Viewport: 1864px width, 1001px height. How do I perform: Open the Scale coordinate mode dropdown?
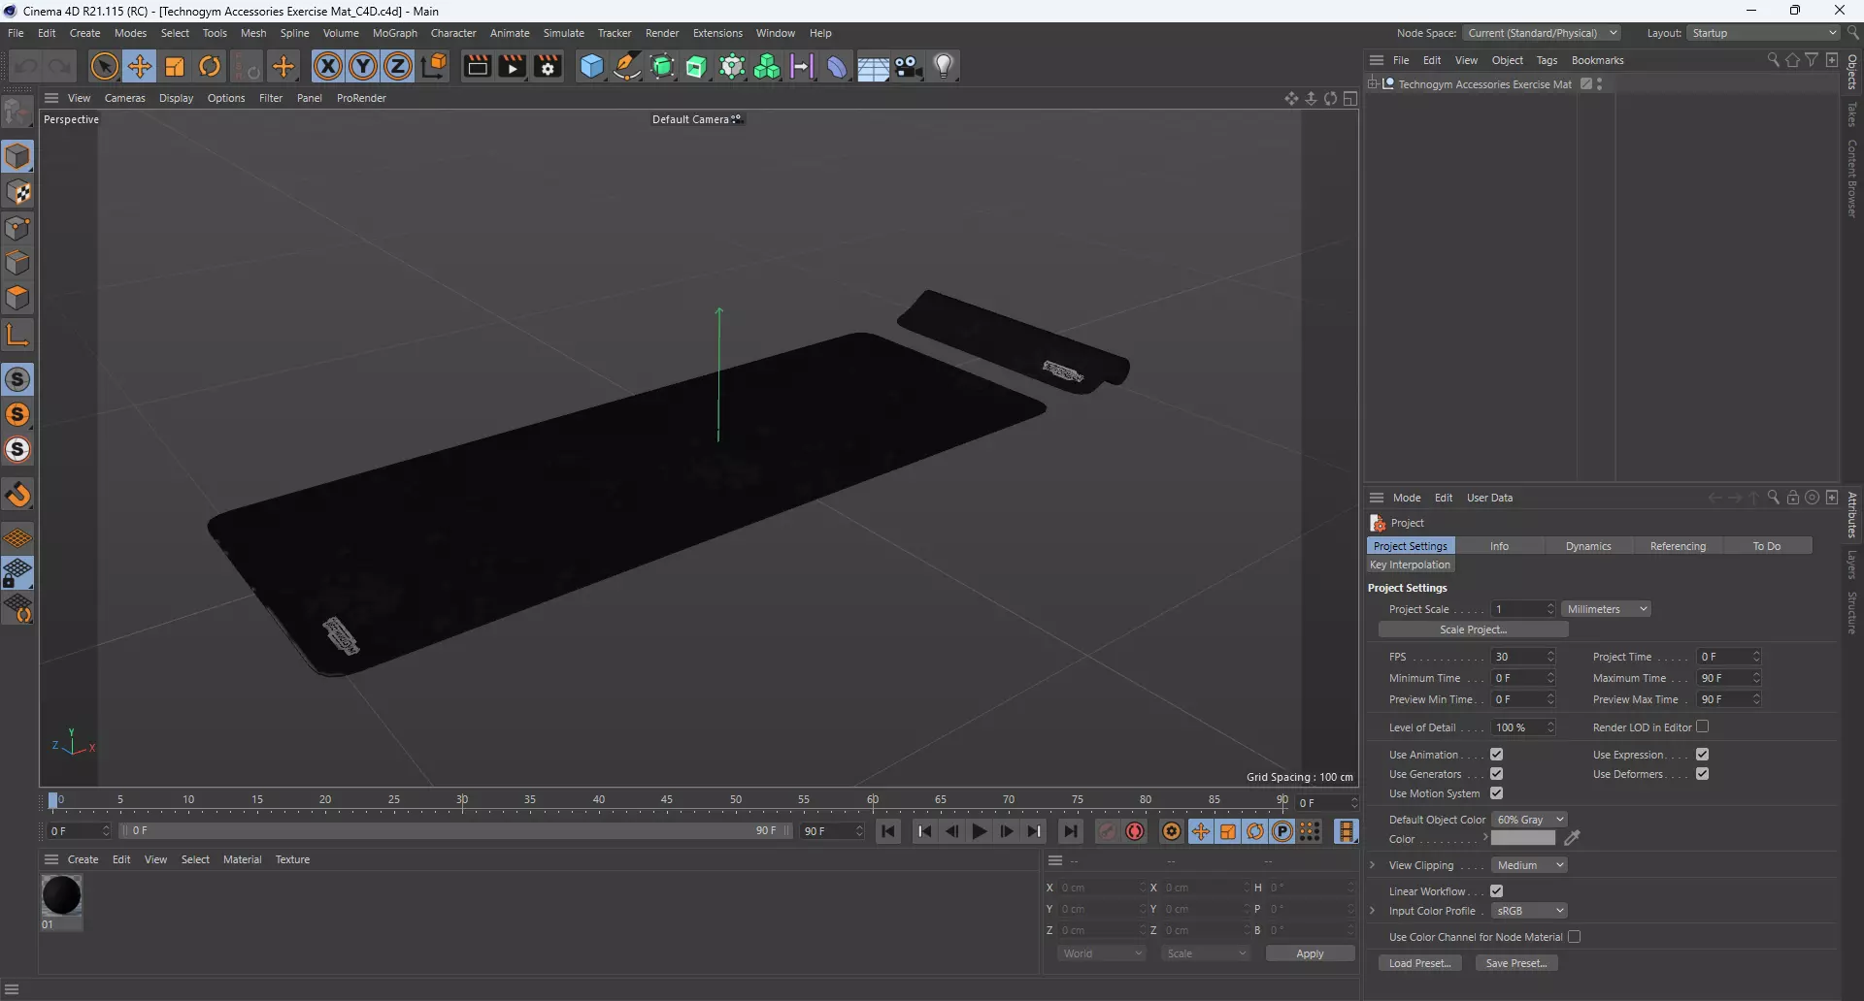click(1206, 953)
